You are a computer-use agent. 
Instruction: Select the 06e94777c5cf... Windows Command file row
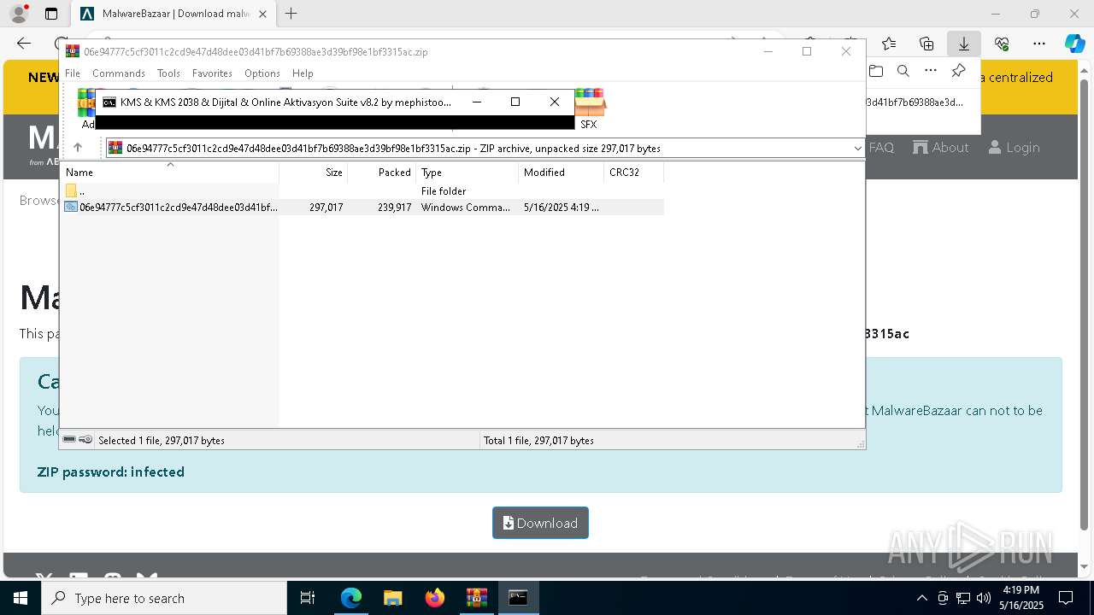tap(363, 208)
